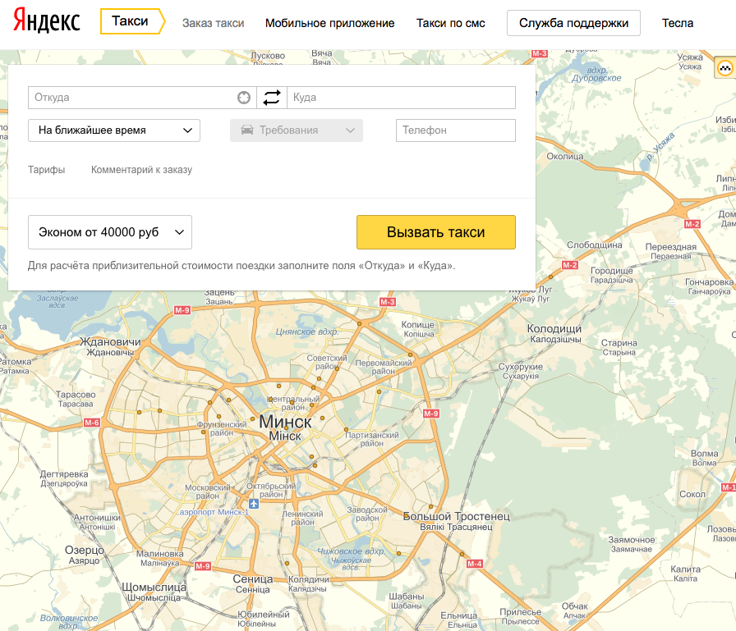Click the geolocation icon in the Откуда field
The width and height of the screenshot is (736, 631).
click(x=244, y=98)
